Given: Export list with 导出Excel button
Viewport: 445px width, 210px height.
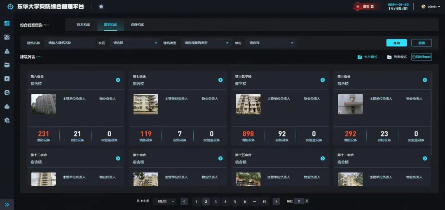Looking at the screenshot, I should click(x=422, y=57).
